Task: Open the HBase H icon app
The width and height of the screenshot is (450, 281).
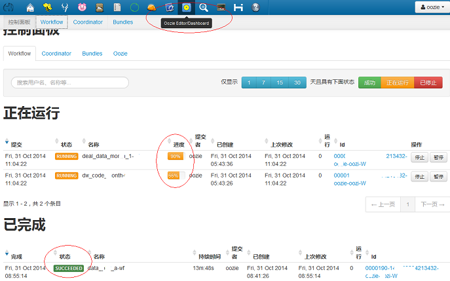Action: point(238,7)
